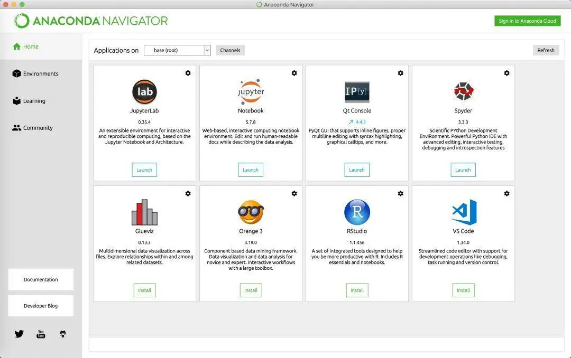The height and width of the screenshot is (358, 571).
Task: Click the VS Code logo icon
Action: [x=464, y=212]
